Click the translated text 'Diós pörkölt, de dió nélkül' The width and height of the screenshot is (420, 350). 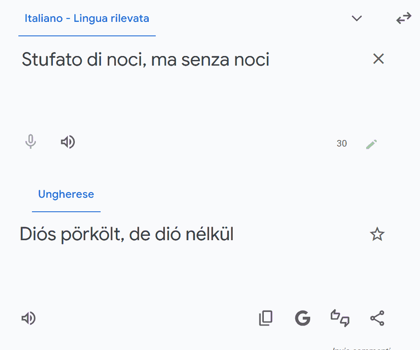[127, 235]
